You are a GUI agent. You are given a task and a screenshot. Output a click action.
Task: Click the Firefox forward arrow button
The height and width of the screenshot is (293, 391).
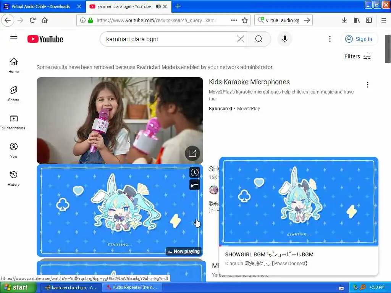coord(21,20)
